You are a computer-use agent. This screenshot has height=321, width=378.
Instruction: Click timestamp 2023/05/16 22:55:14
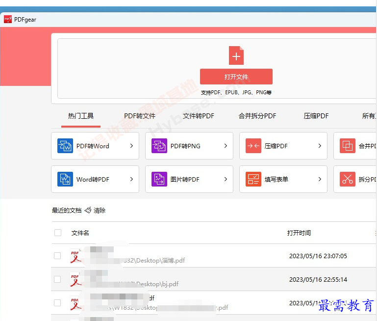click(318, 280)
